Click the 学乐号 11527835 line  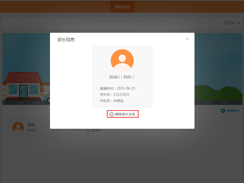point(114,94)
